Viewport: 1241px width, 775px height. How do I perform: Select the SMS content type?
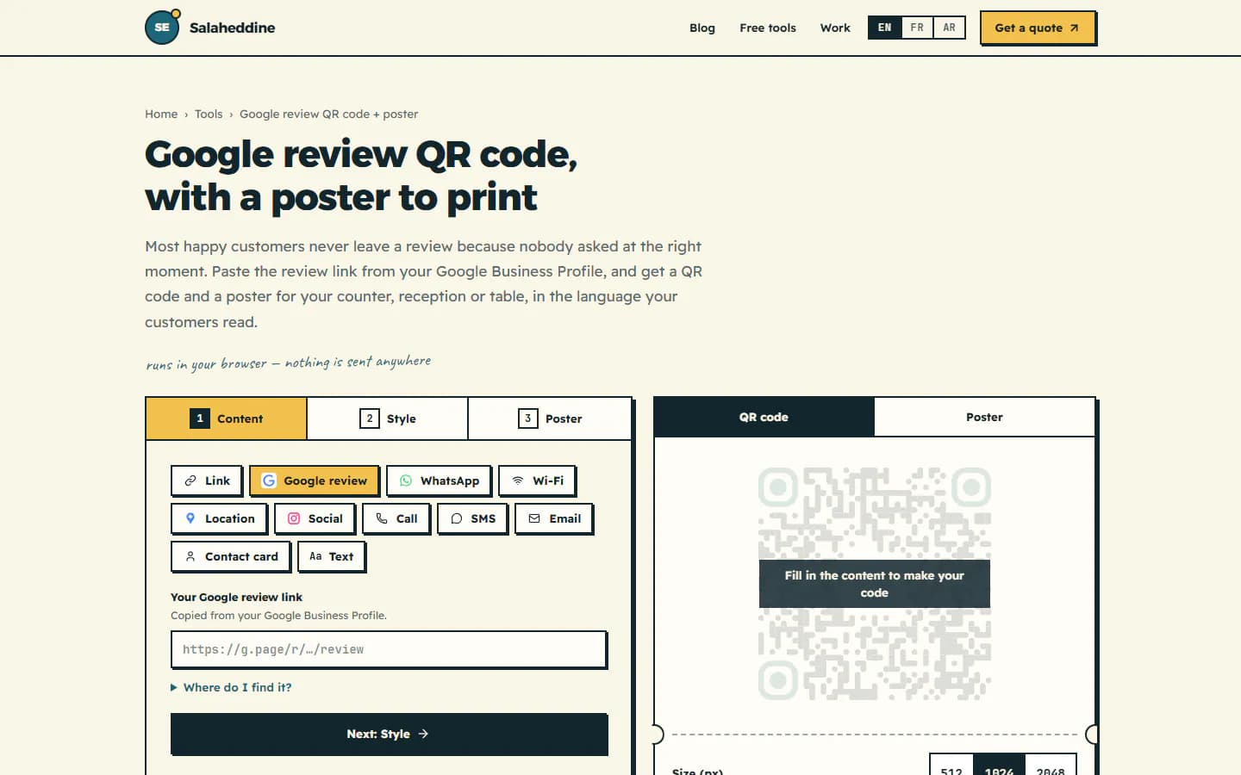[x=472, y=518]
